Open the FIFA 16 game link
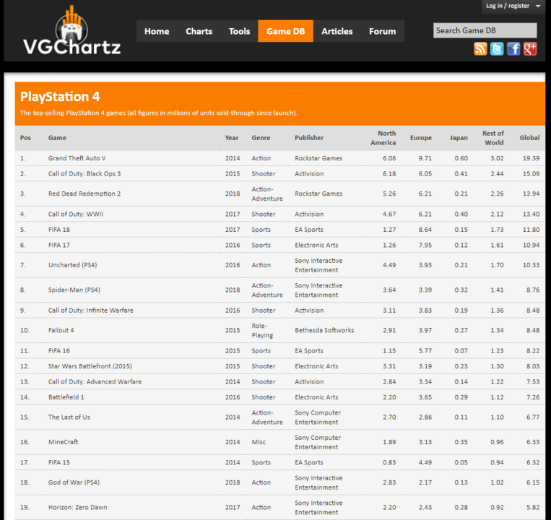 (x=59, y=351)
